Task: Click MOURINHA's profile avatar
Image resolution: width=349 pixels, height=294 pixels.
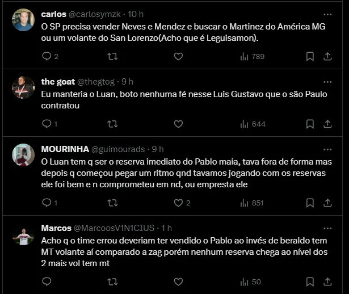Action: tap(23, 155)
